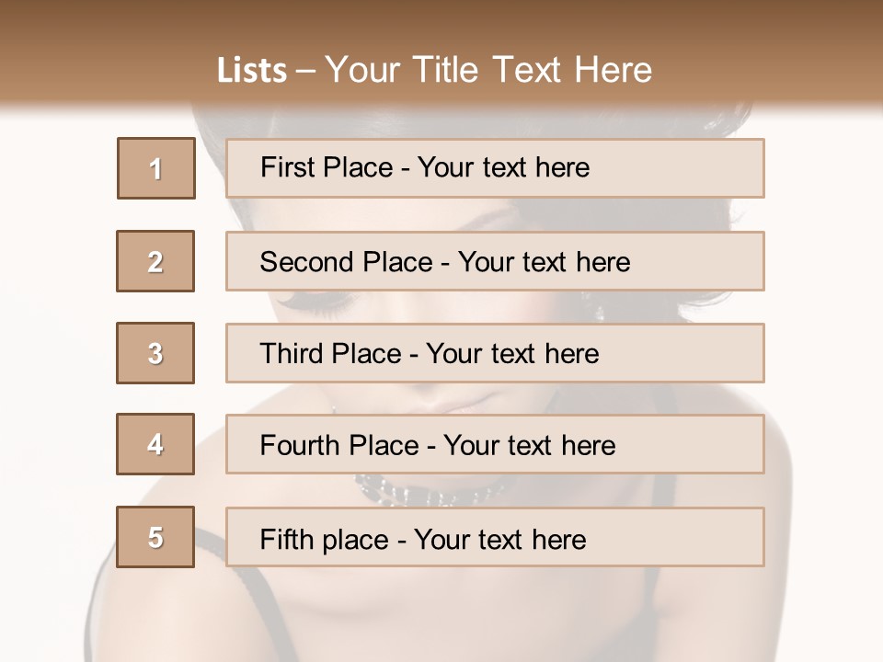Click the text Fourth Place - Your text here

pos(438,445)
